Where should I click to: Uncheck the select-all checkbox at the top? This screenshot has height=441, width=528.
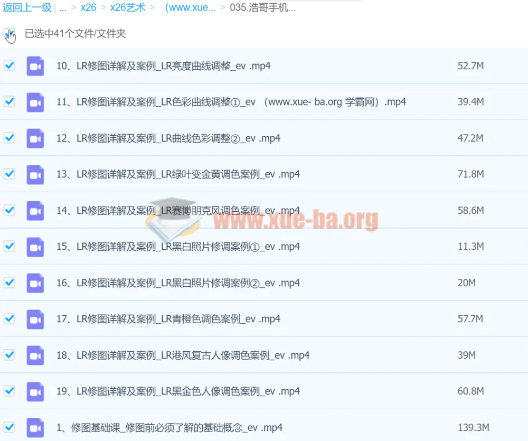9,33
